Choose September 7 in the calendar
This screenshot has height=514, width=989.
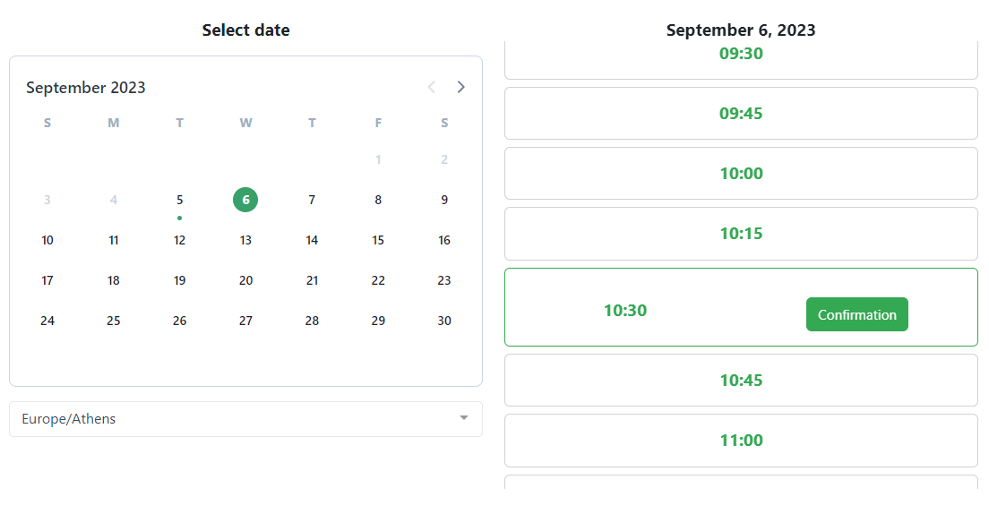312,200
